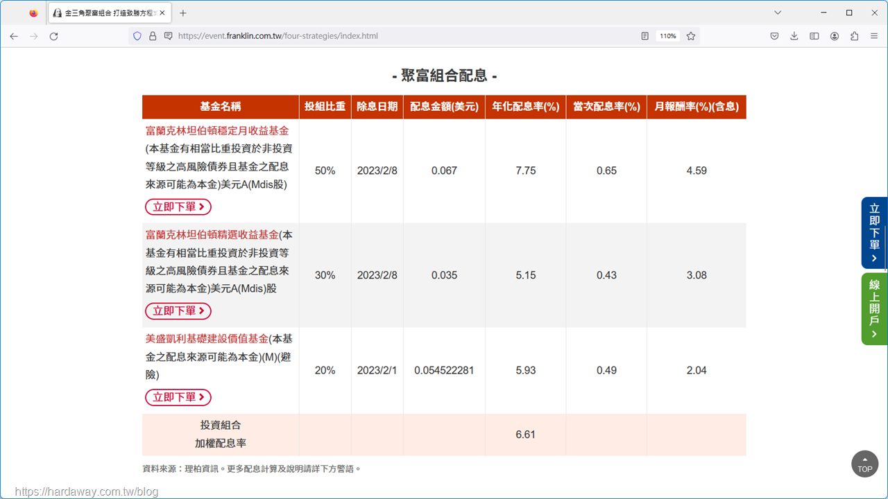This screenshot has width=888, height=499.
Task: Click the 20% allocation cell
Action: click(x=325, y=370)
